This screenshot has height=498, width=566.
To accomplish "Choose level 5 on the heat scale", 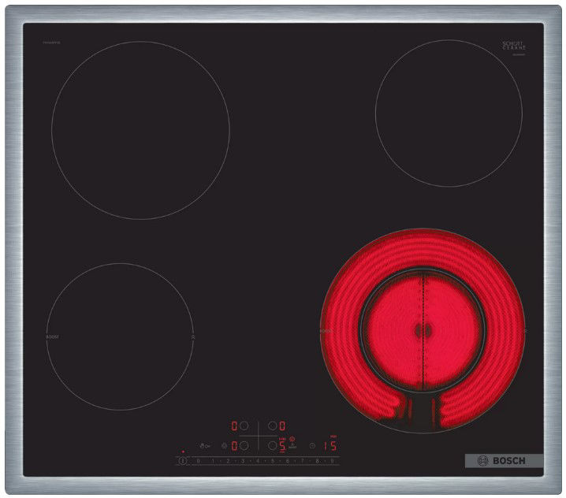I will 272,460.
